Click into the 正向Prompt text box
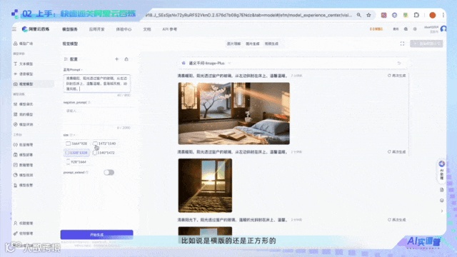This screenshot has width=457, height=257. [97, 84]
